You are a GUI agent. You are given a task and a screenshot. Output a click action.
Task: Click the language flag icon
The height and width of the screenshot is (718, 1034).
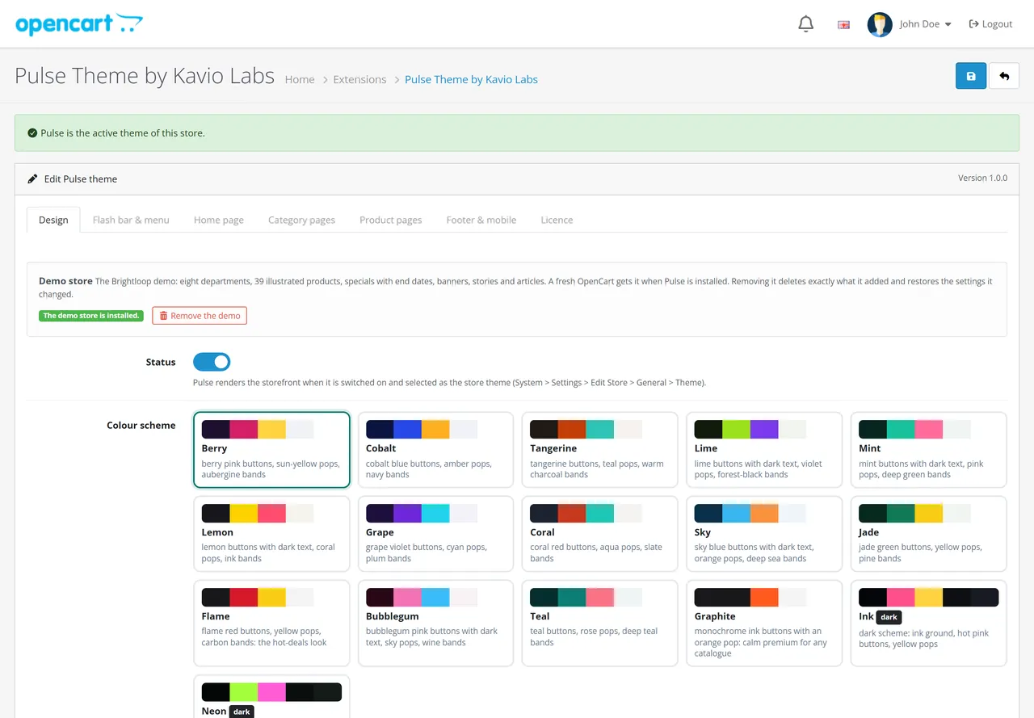click(843, 24)
